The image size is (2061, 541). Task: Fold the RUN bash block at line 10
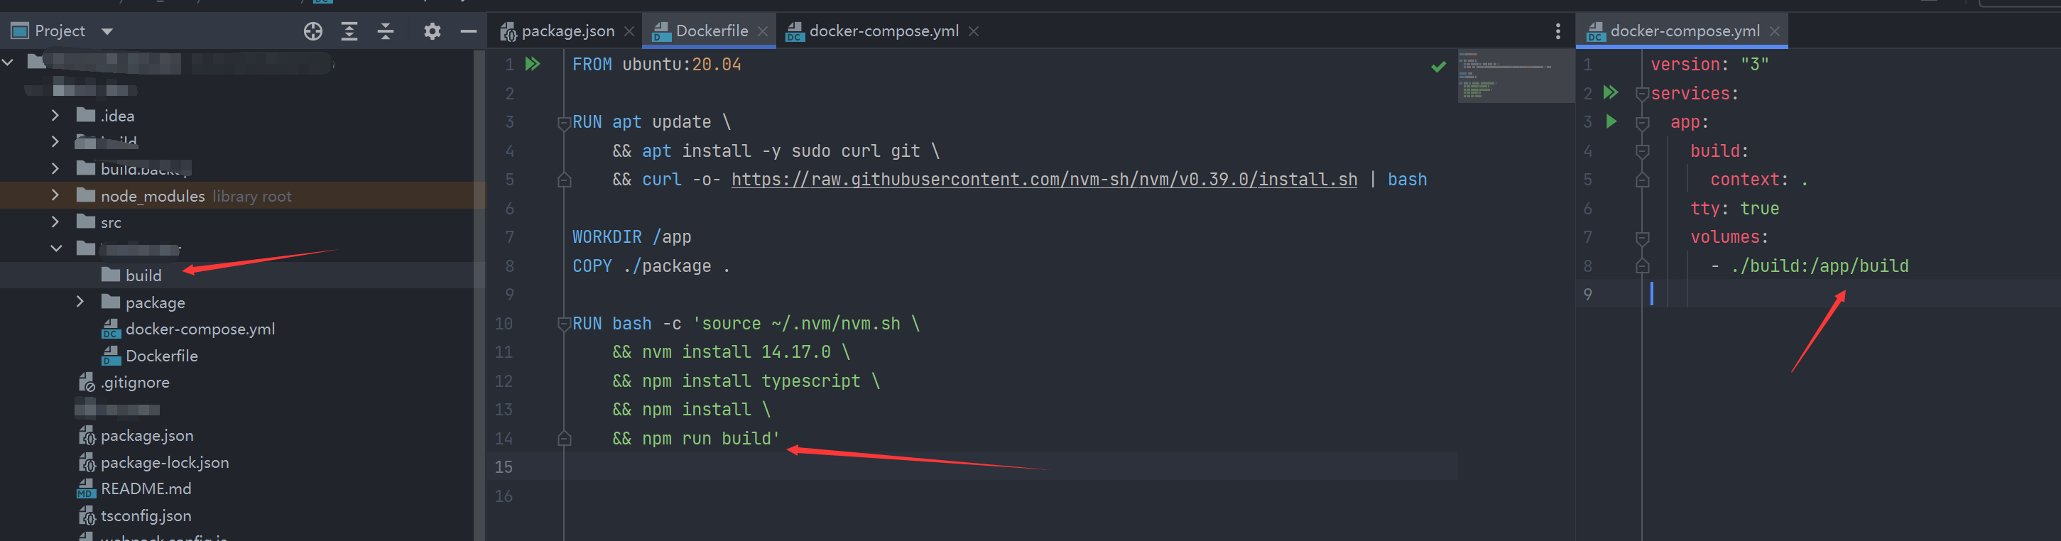coord(563,324)
